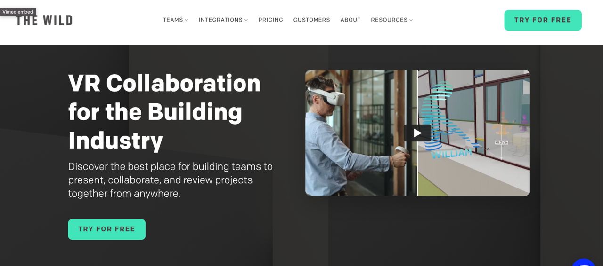Open the ABOUT page
The height and width of the screenshot is (266, 603).
(x=350, y=20)
